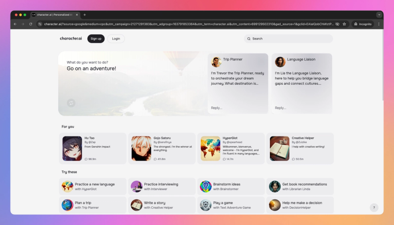Open help with the question mark button
Image resolution: width=394 pixels, height=225 pixels.
point(374,207)
